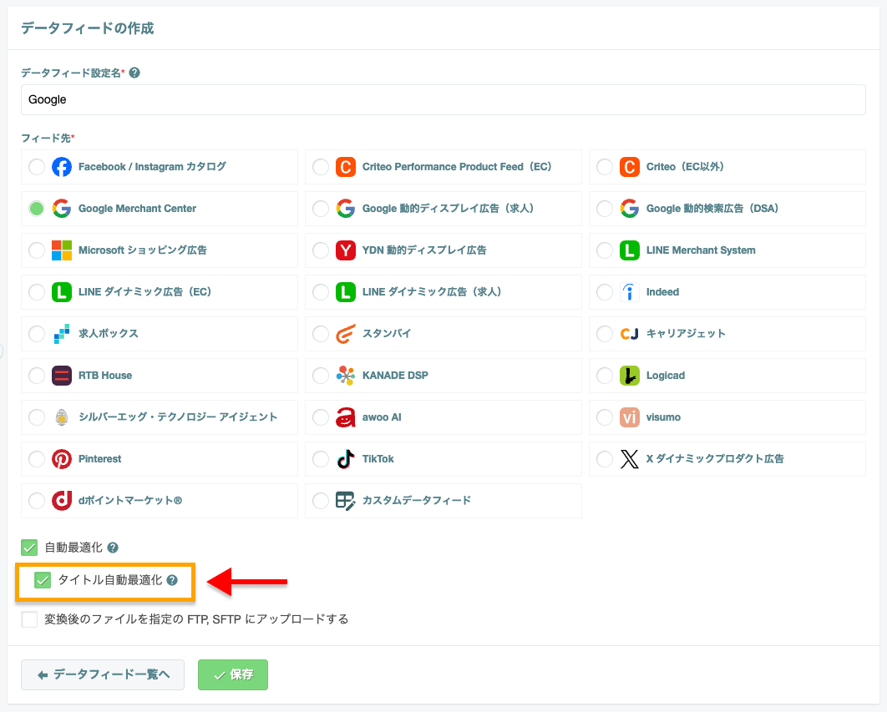Click the シルバーエッグ egg logo
Viewport: 887px width, 712px height.
click(62, 417)
